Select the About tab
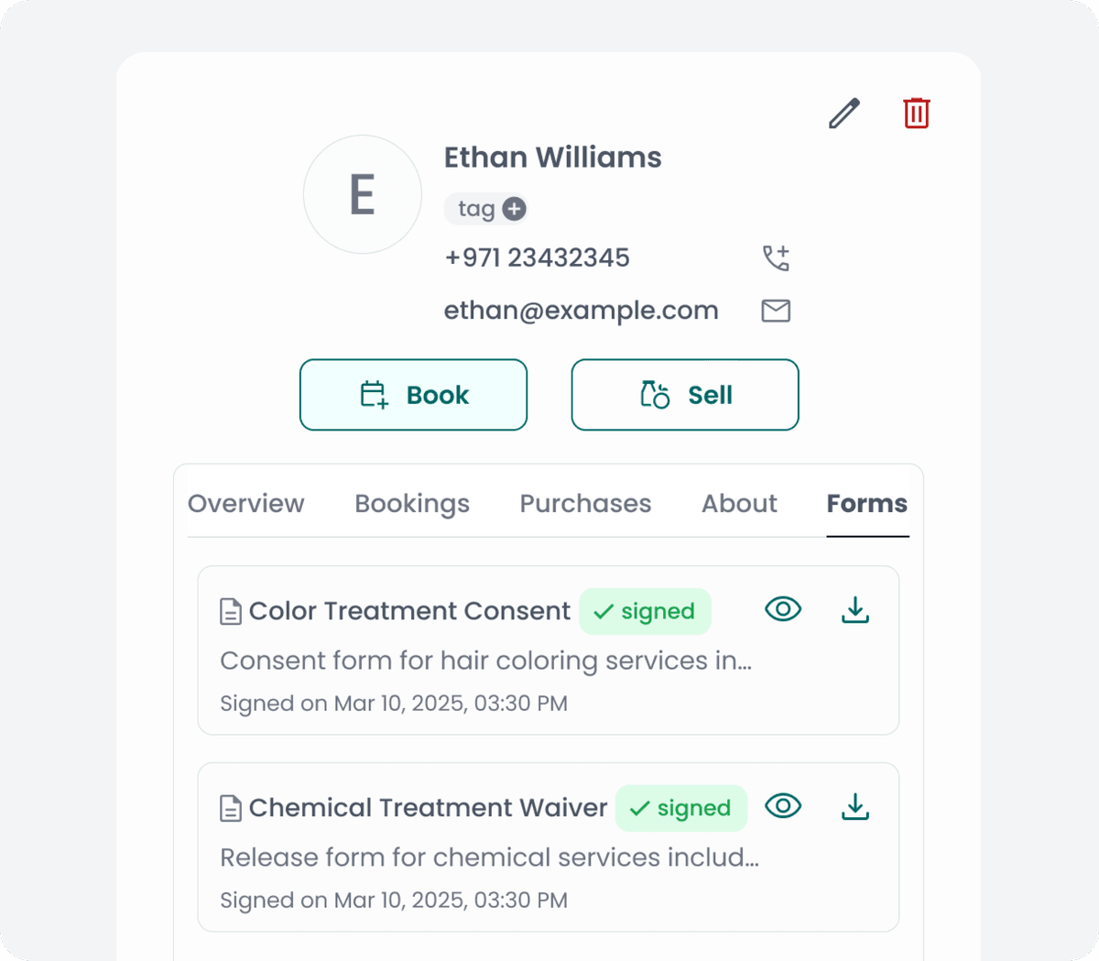This screenshot has width=1099, height=961. pyautogui.click(x=739, y=504)
